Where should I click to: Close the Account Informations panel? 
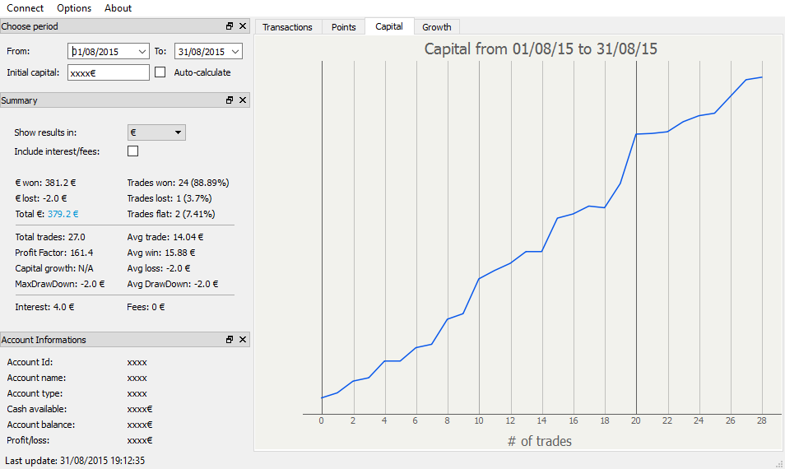(243, 340)
